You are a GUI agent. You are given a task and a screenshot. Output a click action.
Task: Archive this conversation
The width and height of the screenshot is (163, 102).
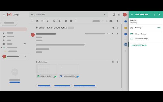tap(37, 21)
